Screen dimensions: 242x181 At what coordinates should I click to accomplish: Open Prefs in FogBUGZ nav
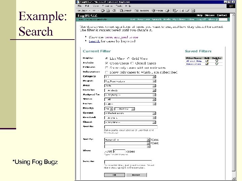tap(167, 19)
